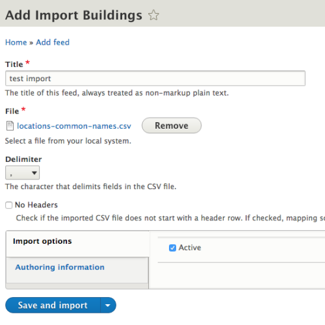Click the Add Import Buildings page heading
Image resolution: width=325 pixels, height=325 pixels.
coord(74,15)
